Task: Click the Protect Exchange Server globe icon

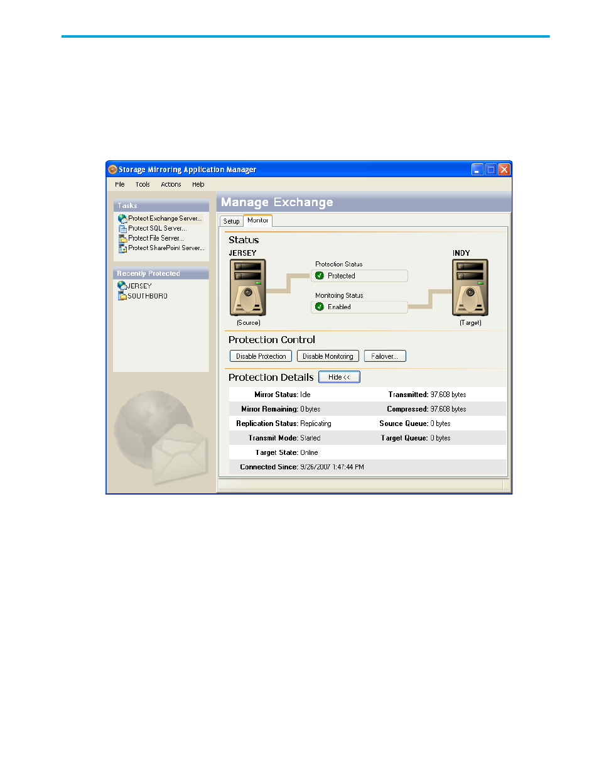Action: (122, 219)
